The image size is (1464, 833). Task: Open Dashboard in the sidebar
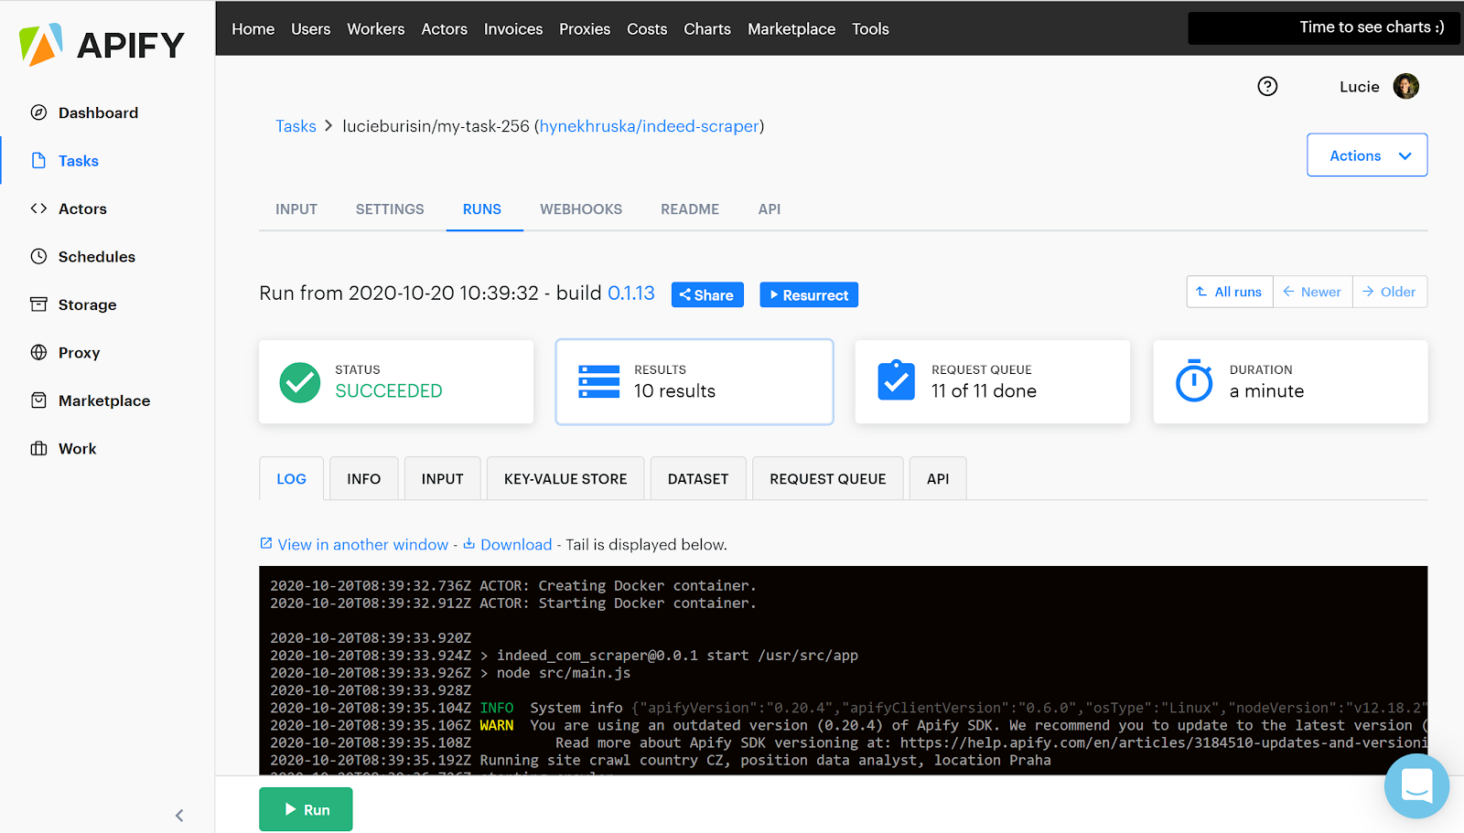pos(99,112)
